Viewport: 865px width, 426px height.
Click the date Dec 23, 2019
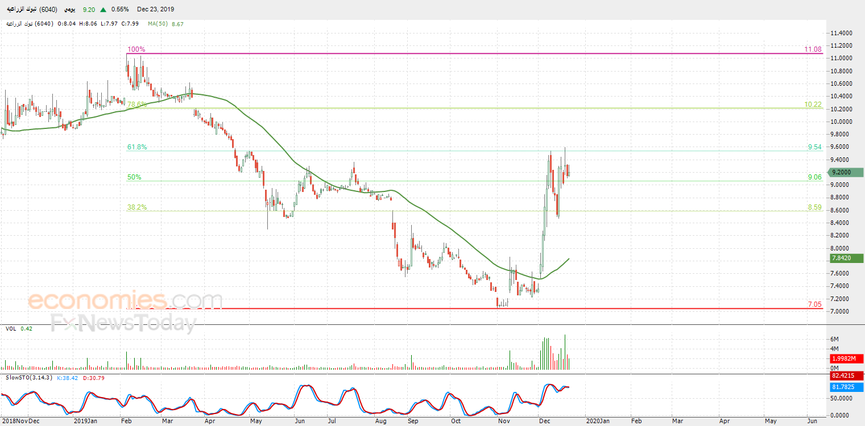156,10
